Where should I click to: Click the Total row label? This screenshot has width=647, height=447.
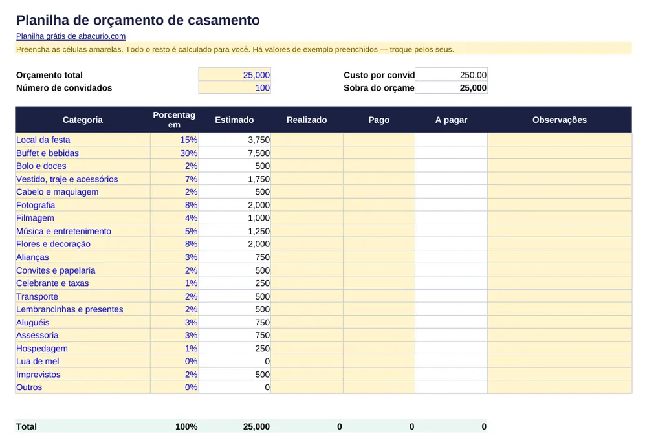27,426
